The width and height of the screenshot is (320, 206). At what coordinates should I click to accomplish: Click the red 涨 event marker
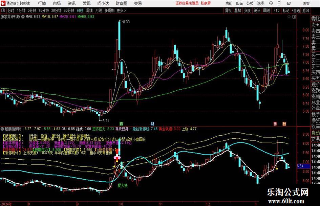click(275, 123)
